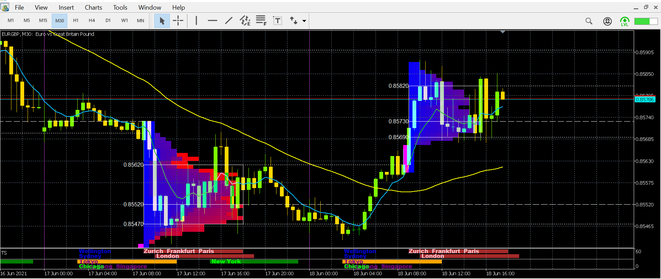Click the 17 Jun 00:00 time label
The image size is (661, 279).
pos(58,273)
